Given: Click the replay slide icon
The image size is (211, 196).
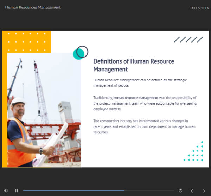Looking at the screenshot, I should pyautogui.click(x=180, y=191).
